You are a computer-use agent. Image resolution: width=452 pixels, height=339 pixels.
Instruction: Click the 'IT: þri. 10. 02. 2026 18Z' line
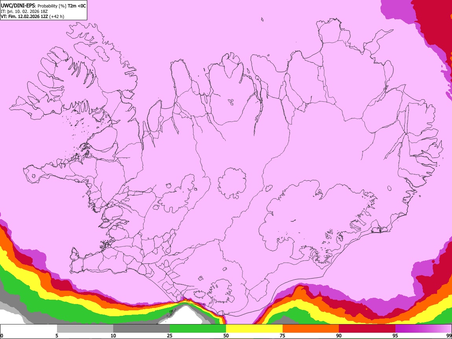click(24, 11)
